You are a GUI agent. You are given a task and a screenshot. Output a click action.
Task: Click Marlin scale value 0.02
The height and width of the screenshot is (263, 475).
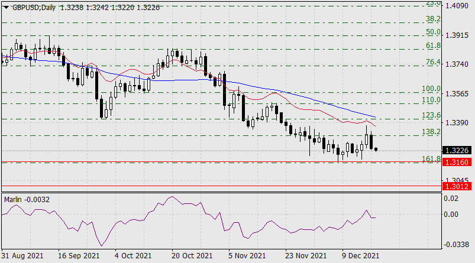(x=451, y=199)
